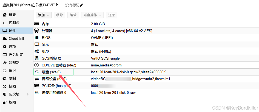Click the drive icon in 未使用的磁盘 0 row

(x=36, y=93)
